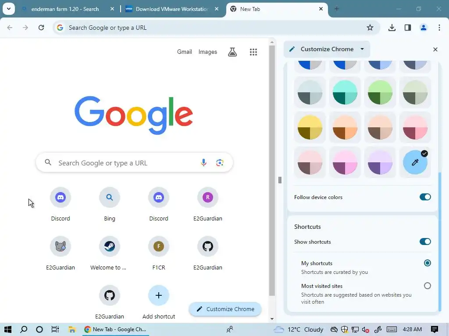The width and height of the screenshot is (449, 336).
Task: Open the Gmail link
Action: (x=185, y=52)
